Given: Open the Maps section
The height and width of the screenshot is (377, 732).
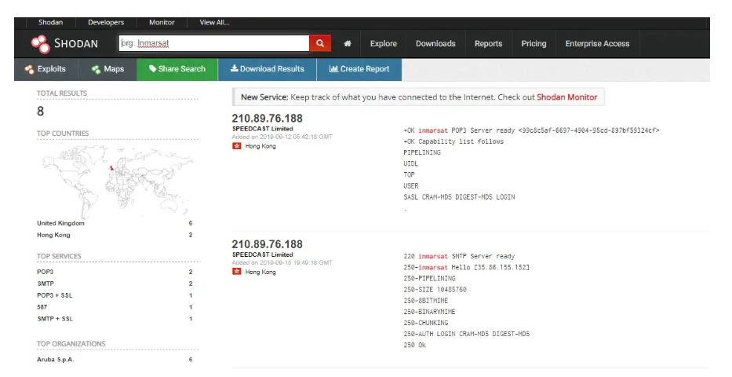Looking at the screenshot, I should 107,69.
